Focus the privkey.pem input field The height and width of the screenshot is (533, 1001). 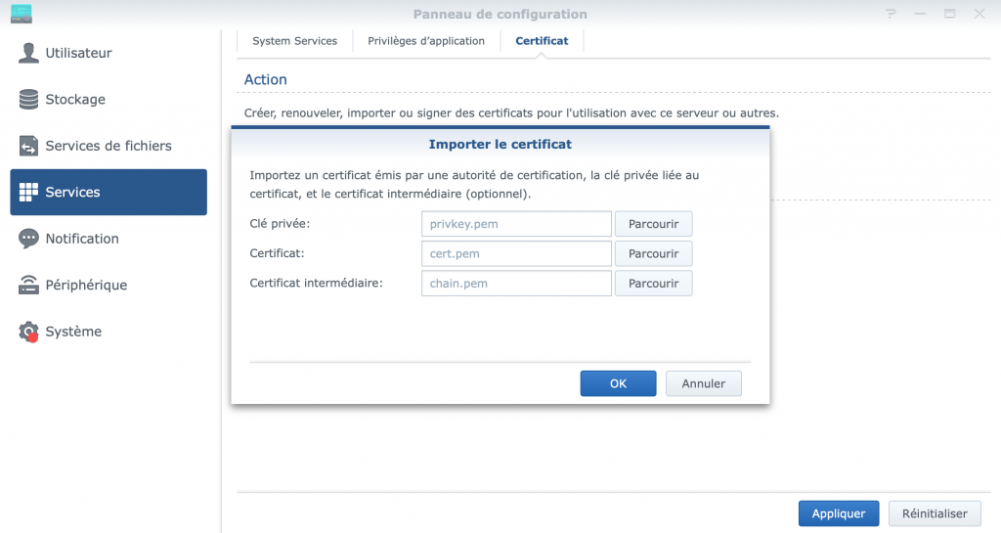click(516, 224)
